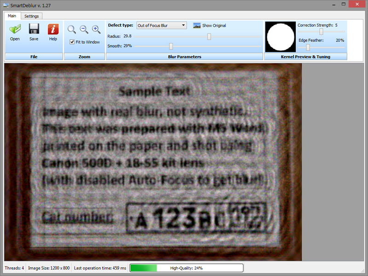Image resolution: width=368 pixels, height=276 pixels.
Task: Click the zoom out magnifier icon
Action: [x=84, y=29]
